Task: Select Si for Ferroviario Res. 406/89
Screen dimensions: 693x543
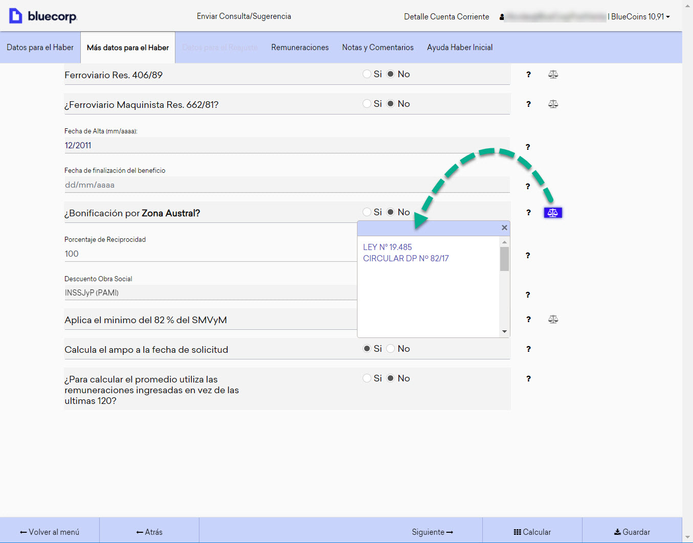Action: point(367,74)
